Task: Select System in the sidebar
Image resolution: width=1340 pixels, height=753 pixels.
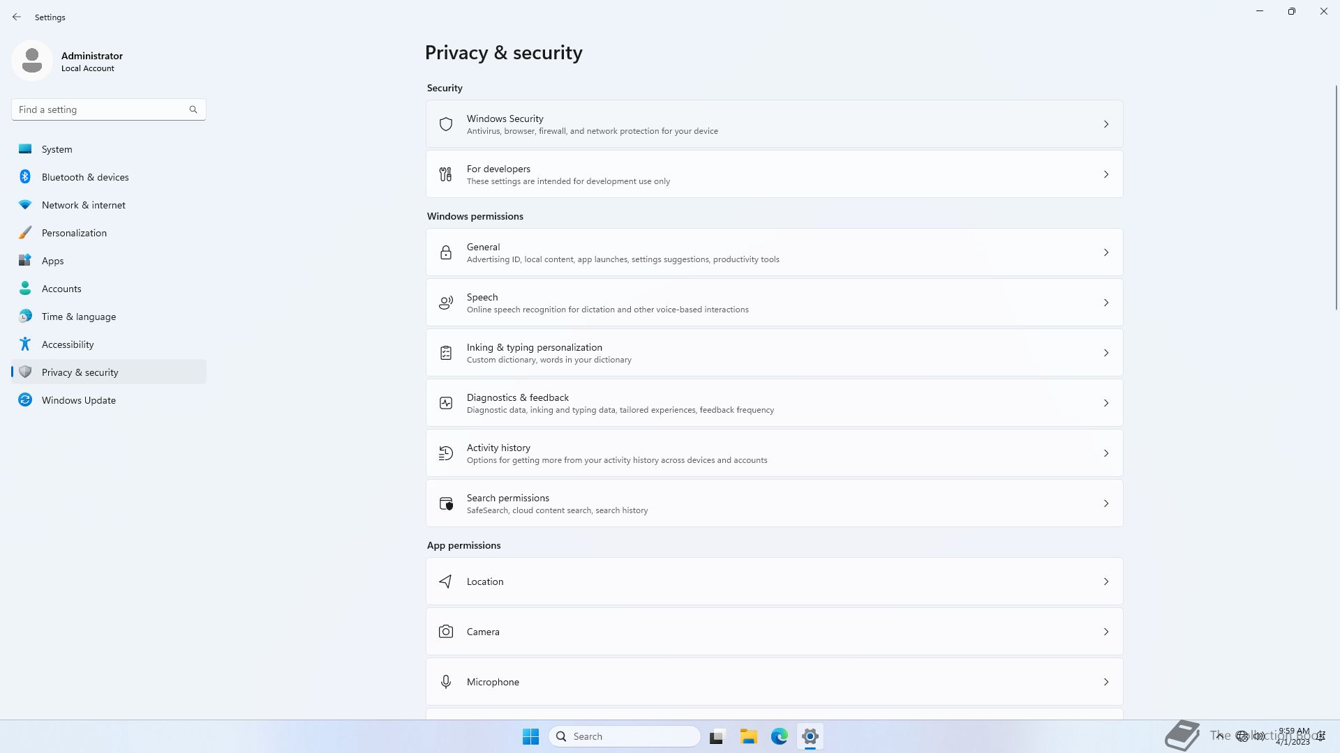Action: coord(109,149)
